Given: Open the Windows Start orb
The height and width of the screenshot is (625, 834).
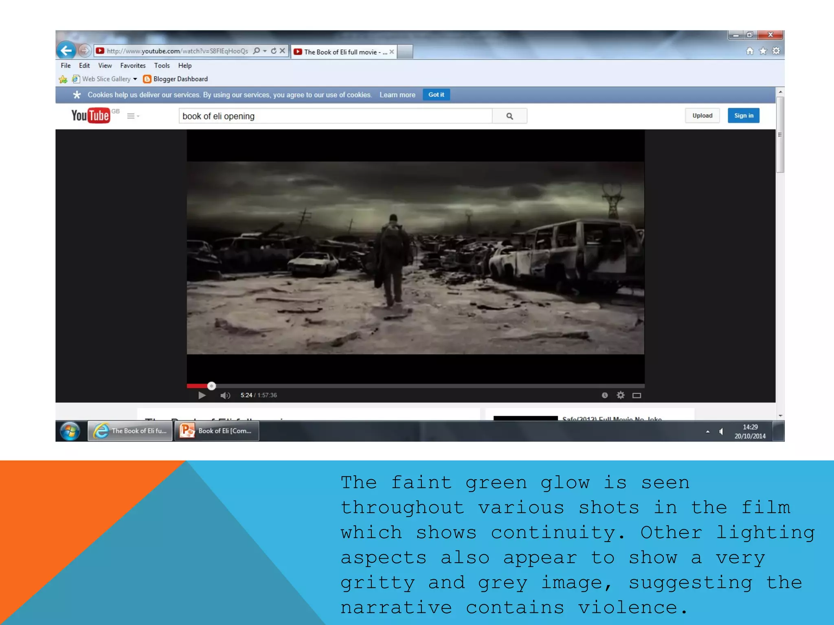Looking at the screenshot, I should tap(70, 431).
